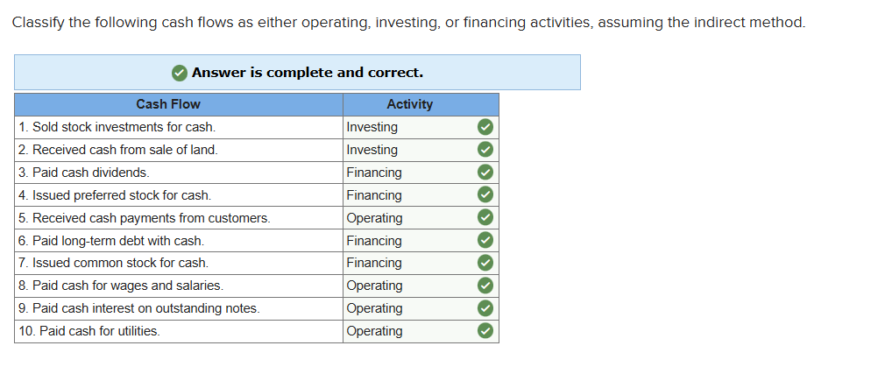878x381 pixels.
Task: Click the green check for wages and salaries row
Action: (x=485, y=286)
